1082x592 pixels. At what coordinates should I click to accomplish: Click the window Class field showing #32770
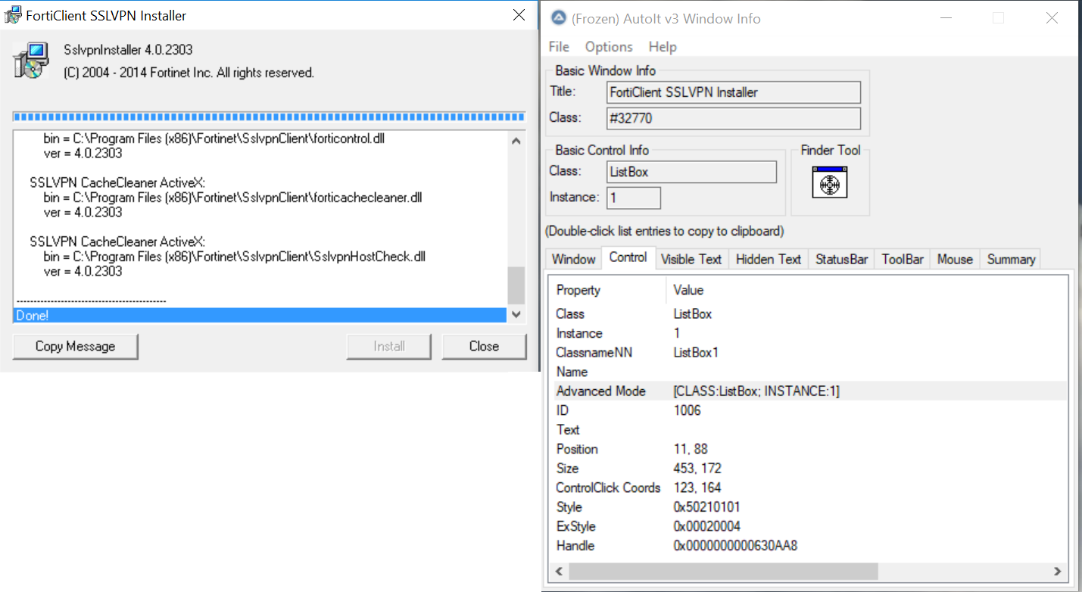[734, 118]
